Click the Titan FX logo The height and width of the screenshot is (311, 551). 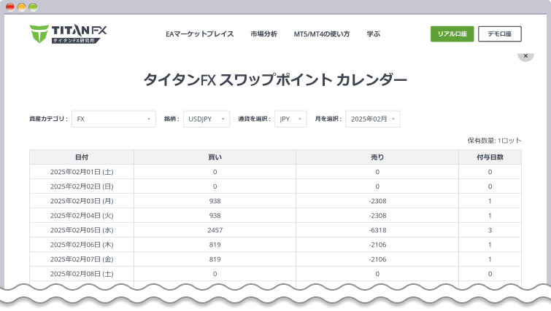coord(68,34)
